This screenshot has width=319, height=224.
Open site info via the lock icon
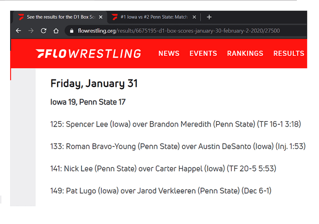click(x=71, y=31)
